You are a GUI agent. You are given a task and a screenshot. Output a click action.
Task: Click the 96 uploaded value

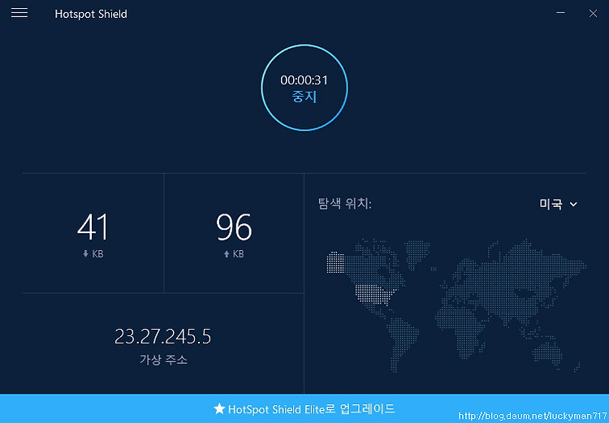pos(234,227)
